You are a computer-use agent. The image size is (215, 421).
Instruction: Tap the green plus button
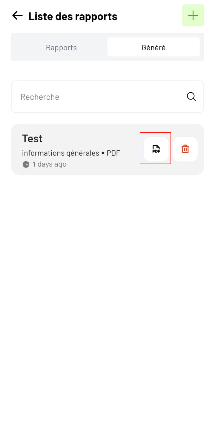(193, 16)
